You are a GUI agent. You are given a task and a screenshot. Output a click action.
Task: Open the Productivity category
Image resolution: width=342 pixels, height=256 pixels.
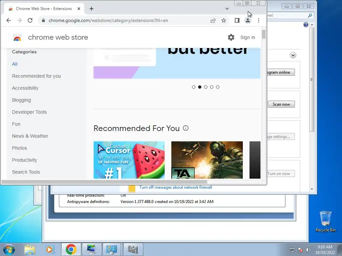tap(24, 160)
